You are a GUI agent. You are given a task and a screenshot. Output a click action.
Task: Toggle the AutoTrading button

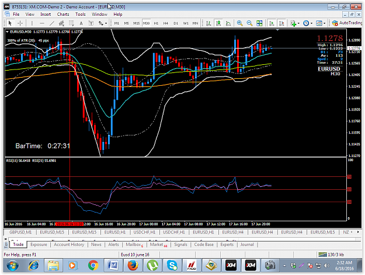coord(347,23)
